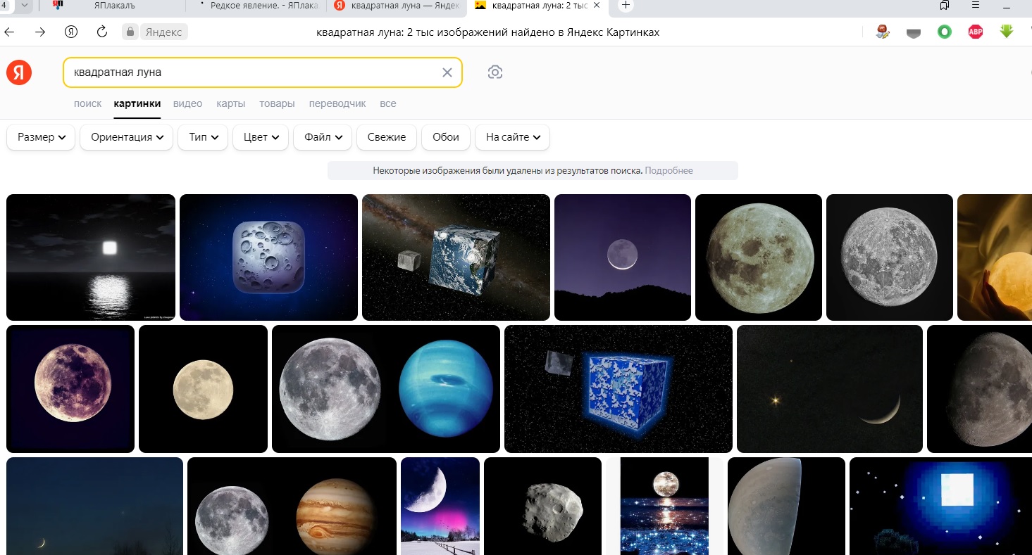The height and width of the screenshot is (555, 1032).
Task: Open the moon beside Jupiter image
Action: (292, 506)
